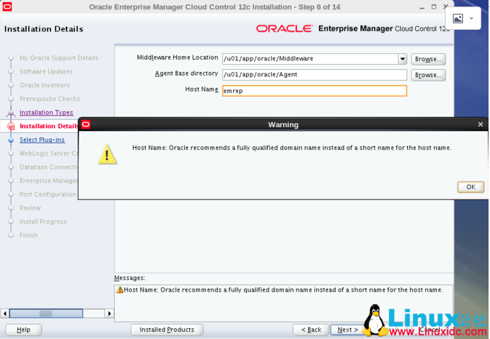Click Port Configuration step label

pyautogui.click(x=48, y=194)
